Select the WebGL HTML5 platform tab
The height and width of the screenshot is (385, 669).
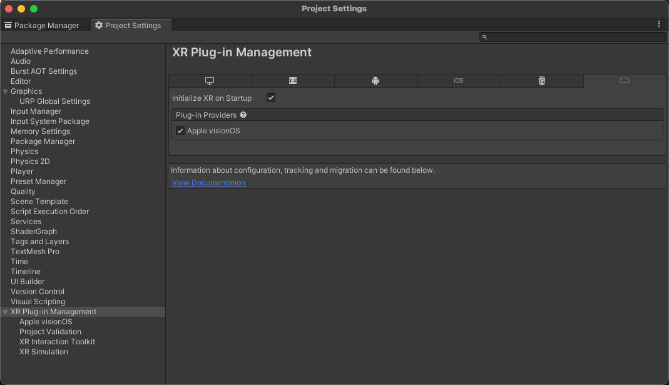coord(542,81)
